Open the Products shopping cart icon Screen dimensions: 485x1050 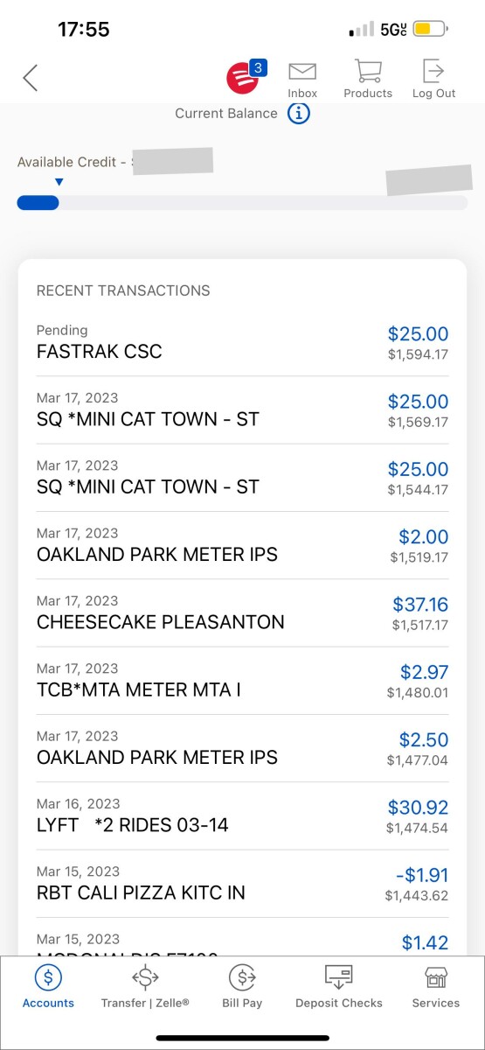[x=368, y=72]
